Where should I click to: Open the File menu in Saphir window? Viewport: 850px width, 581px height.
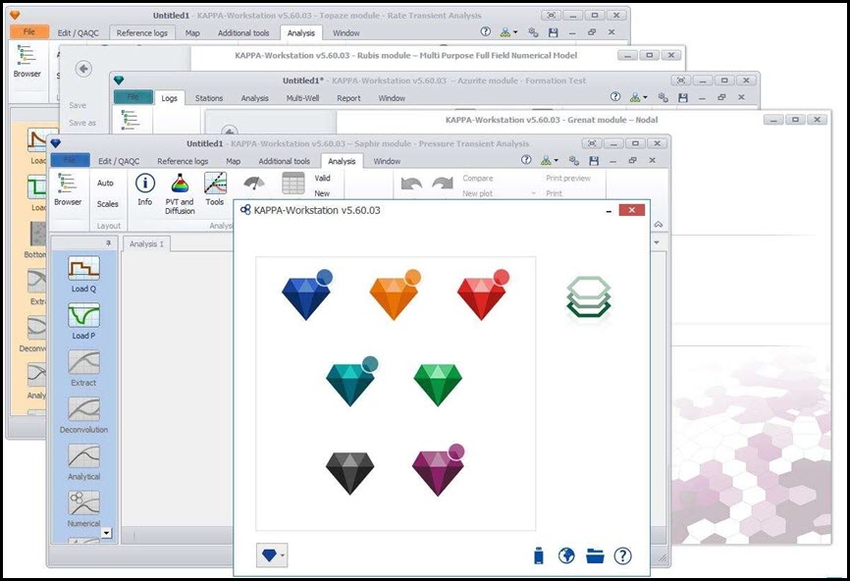coord(70,160)
